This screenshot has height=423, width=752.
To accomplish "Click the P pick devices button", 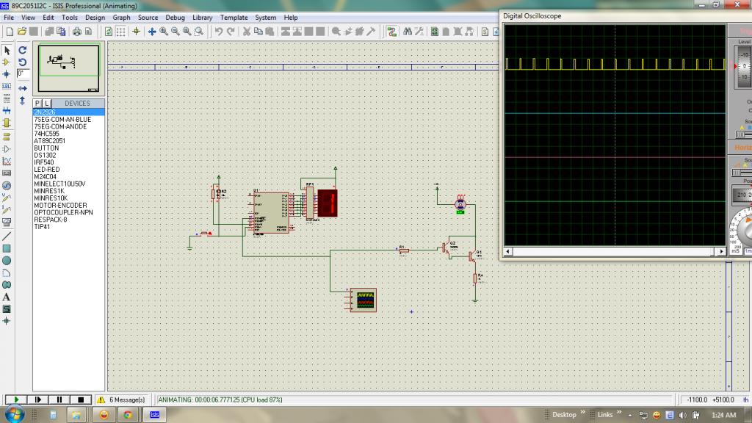I will coord(37,104).
